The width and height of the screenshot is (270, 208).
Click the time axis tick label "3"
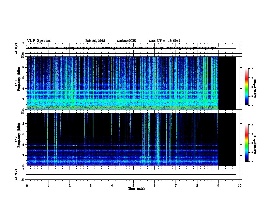91,186
